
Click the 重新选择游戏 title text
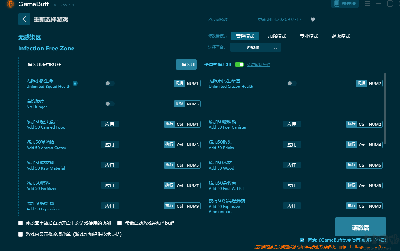51,19
